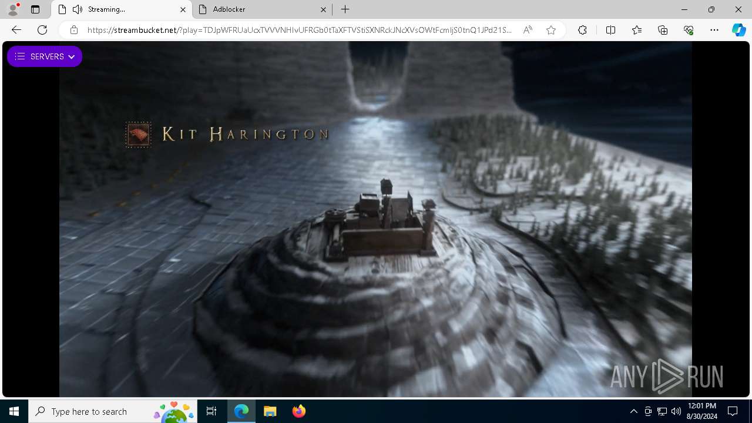The height and width of the screenshot is (423, 752).
Task: Close the Adblocker tab
Action: pos(323,9)
